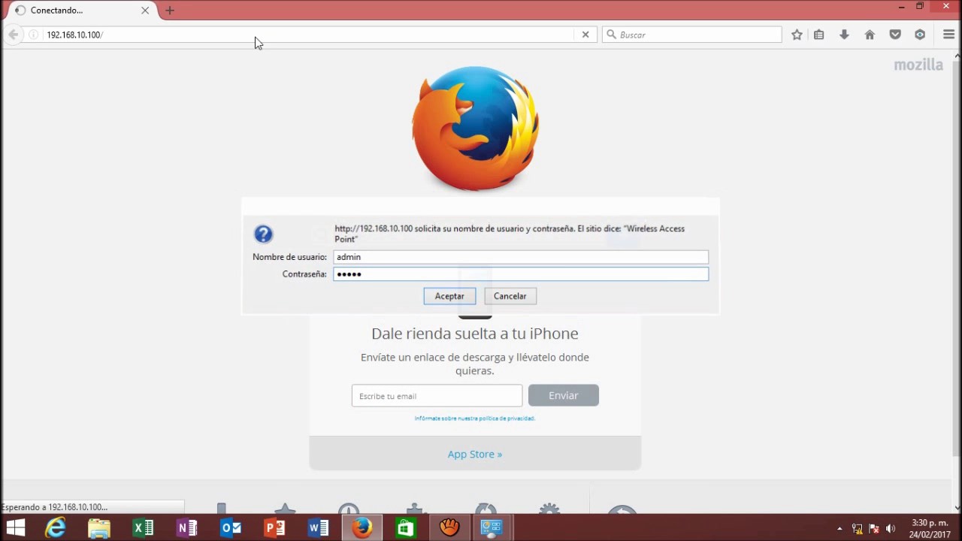Screen dimensions: 962x541
Task: Click the Pocket icon in toolbar
Action: [895, 35]
